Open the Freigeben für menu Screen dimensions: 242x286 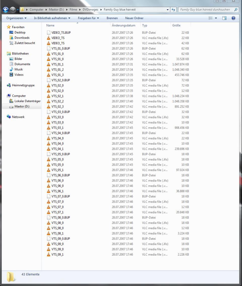[88, 18]
